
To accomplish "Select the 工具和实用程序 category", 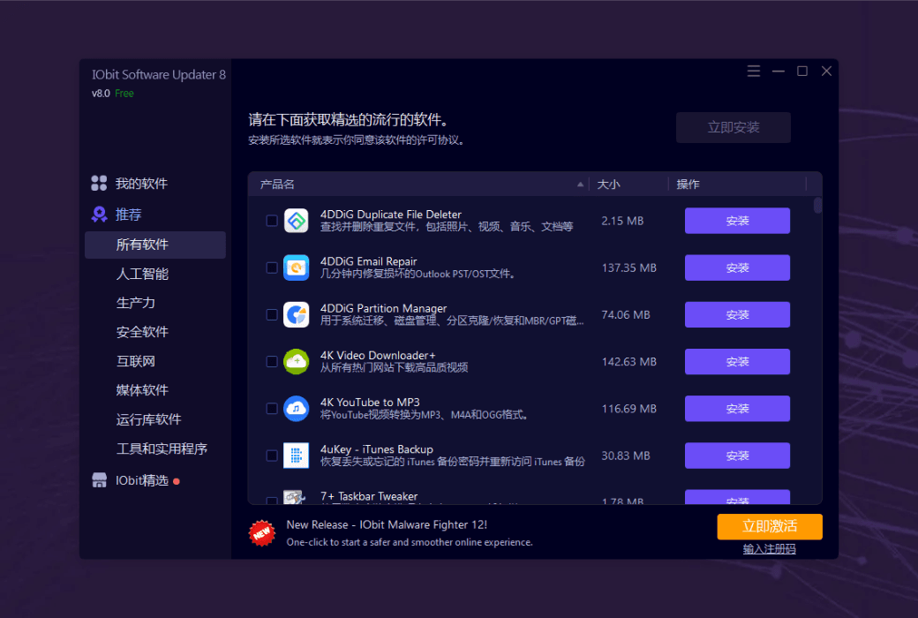I will tap(162, 448).
